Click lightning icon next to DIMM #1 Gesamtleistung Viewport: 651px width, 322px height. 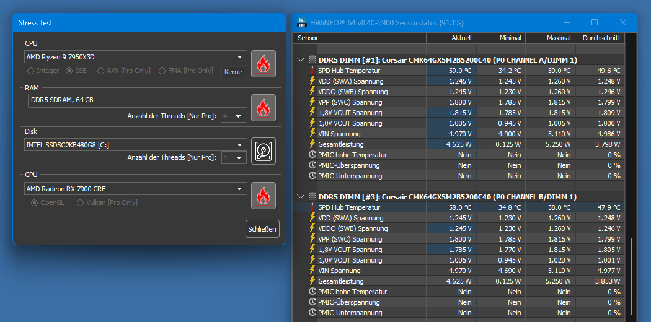click(312, 144)
